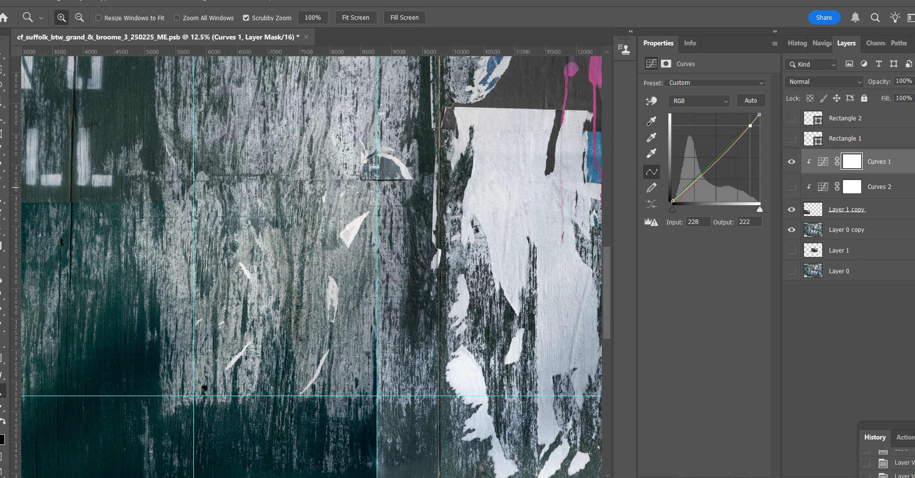Lock position move icon

837,98
